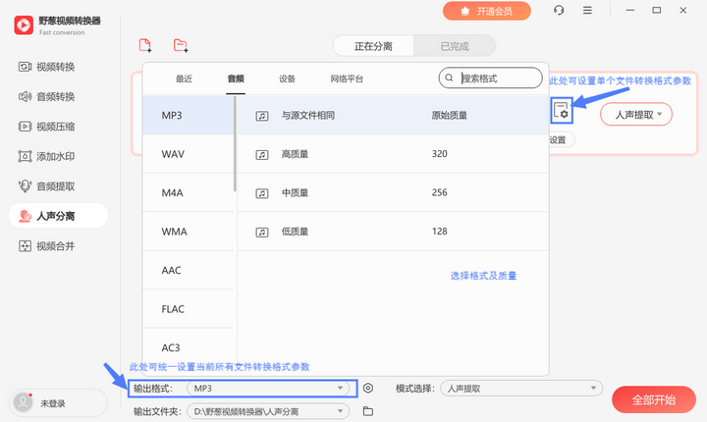The width and height of the screenshot is (707, 422).
Task: Select 与源文件相同 original quality row
Action: [x=393, y=116]
